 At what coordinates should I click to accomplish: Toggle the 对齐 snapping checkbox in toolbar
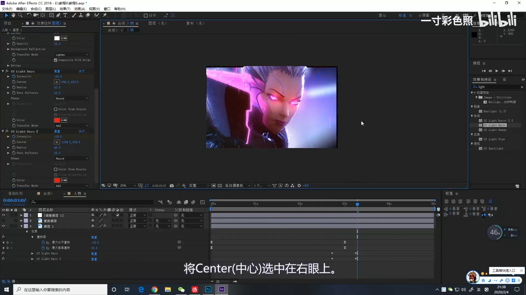pyautogui.click(x=146, y=16)
